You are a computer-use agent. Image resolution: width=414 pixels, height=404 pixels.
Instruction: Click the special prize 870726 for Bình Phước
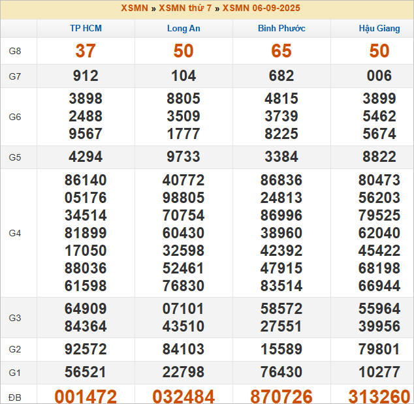(281, 396)
